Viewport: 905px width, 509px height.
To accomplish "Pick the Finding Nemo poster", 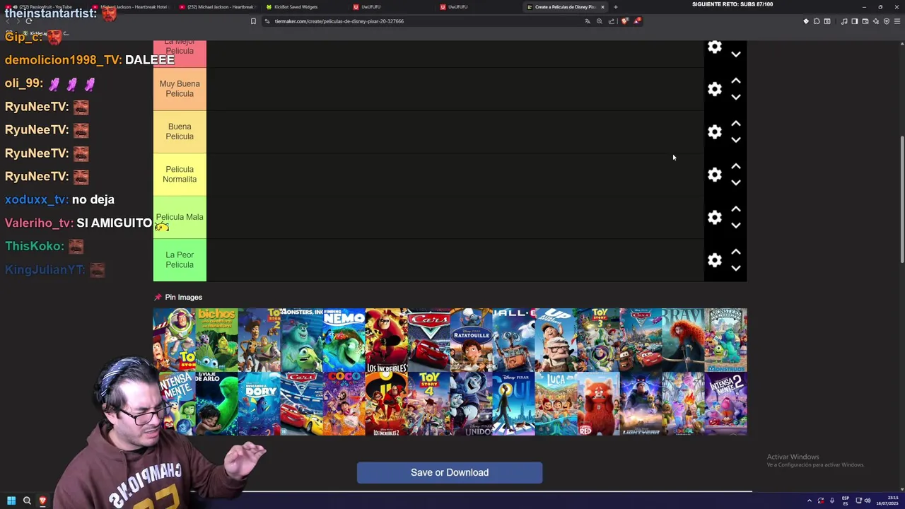I will pyautogui.click(x=344, y=340).
